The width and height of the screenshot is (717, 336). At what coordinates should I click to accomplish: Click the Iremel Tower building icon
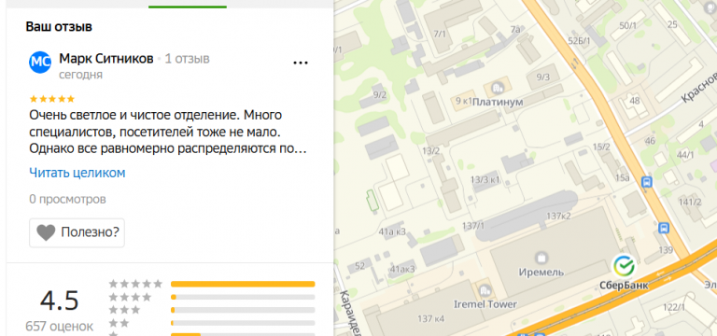(485, 289)
